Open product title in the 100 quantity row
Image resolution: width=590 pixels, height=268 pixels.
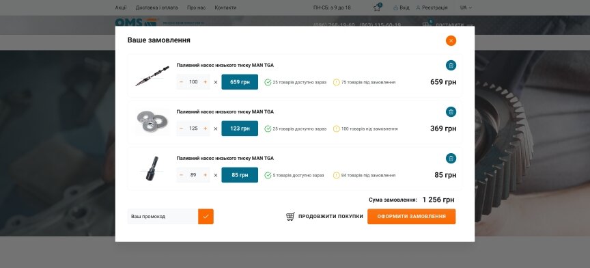coord(225,65)
